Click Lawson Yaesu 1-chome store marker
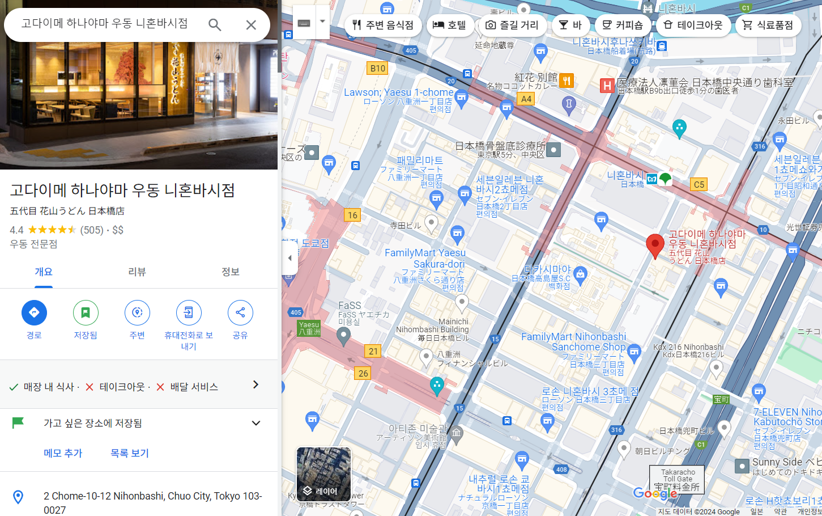 pos(462,98)
